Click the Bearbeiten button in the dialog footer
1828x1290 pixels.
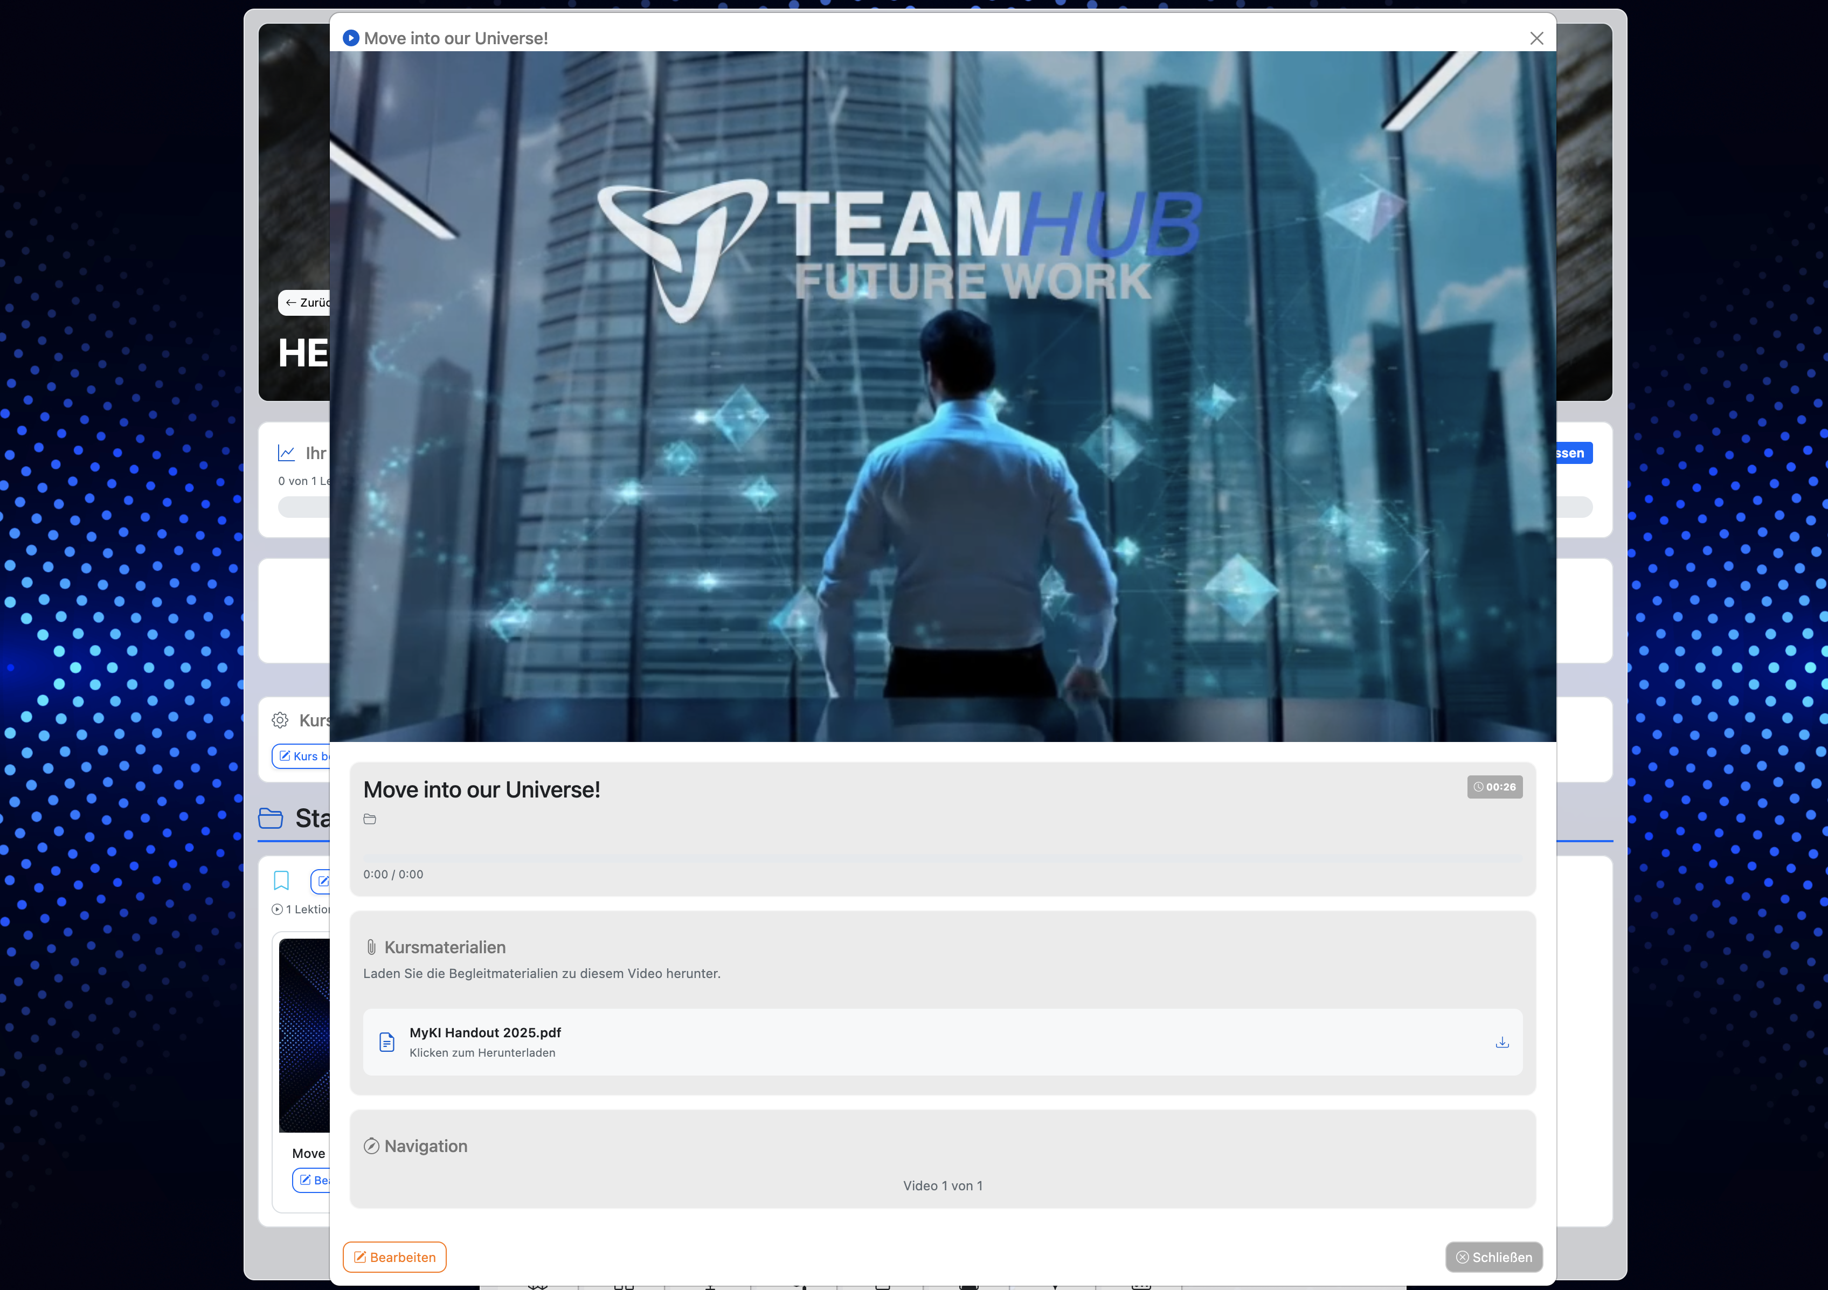click(394, 1257)
